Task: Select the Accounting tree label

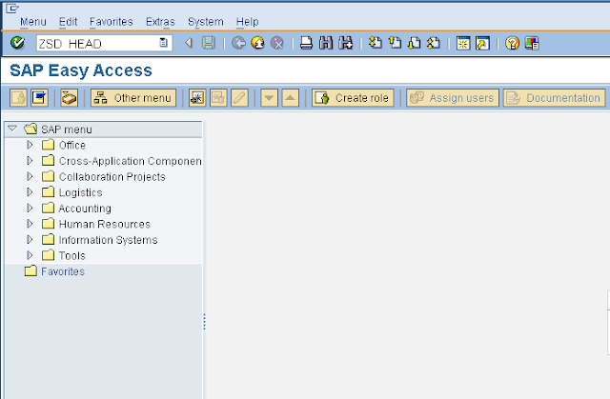Action: pos(85,209)
